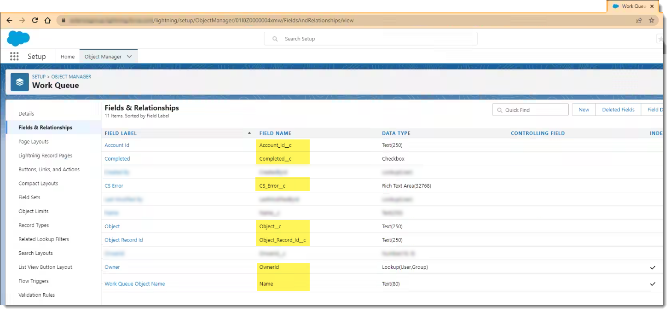The width and height of the screenshot is (670, 312).
Task: Click the share page icon in address bar
Action: (x=639, y=20)
